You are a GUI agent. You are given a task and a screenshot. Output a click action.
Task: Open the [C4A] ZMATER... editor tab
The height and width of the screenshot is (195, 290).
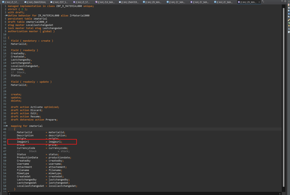129,2
